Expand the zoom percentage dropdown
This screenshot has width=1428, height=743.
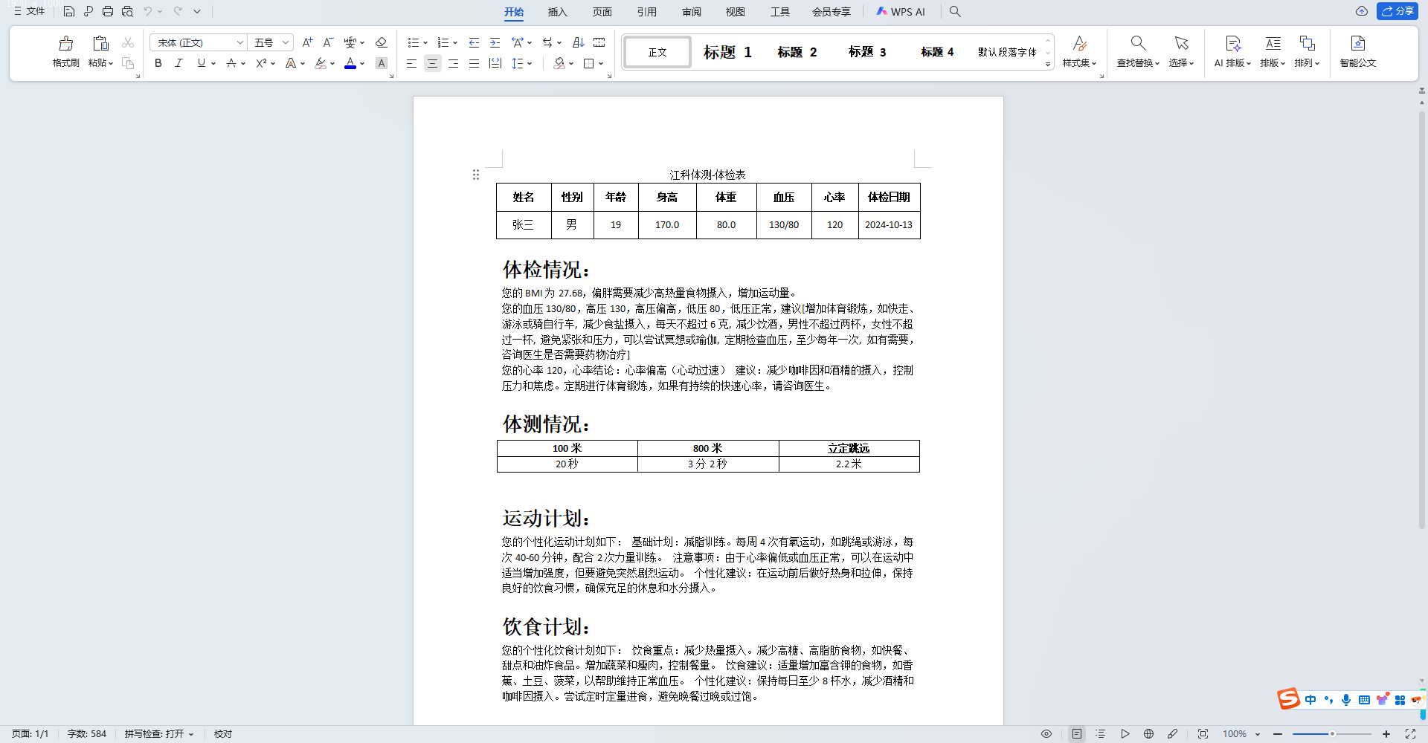(x=1258, y=734)
